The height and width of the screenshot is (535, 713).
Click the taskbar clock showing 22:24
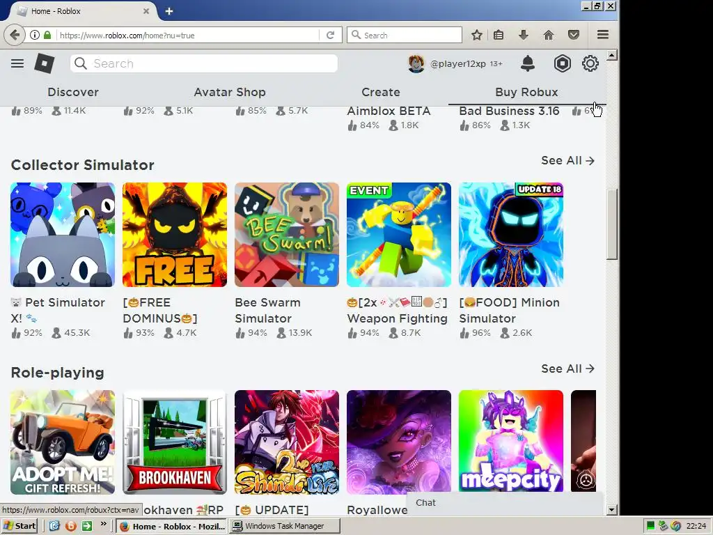coord(696,526)
